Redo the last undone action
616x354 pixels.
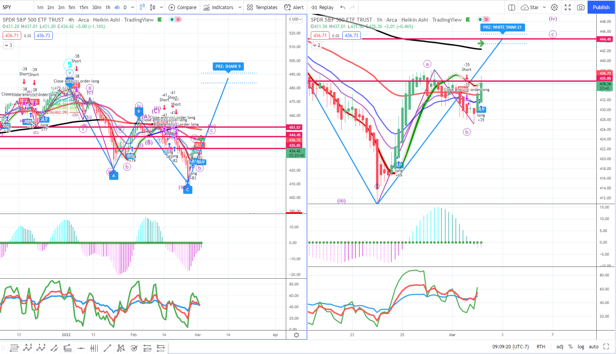click(x=352, y=7)
